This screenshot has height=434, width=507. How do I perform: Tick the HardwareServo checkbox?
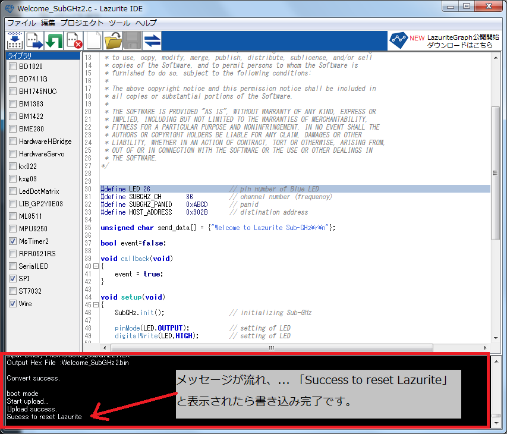(x=12, y=153)
